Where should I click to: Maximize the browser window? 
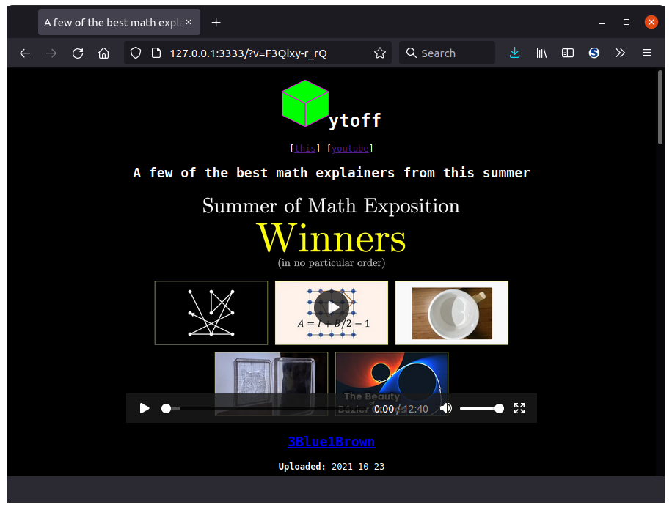[x=627, y=22]
